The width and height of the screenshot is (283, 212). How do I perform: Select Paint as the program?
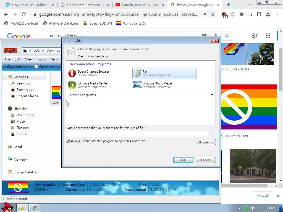click(164, 73)
